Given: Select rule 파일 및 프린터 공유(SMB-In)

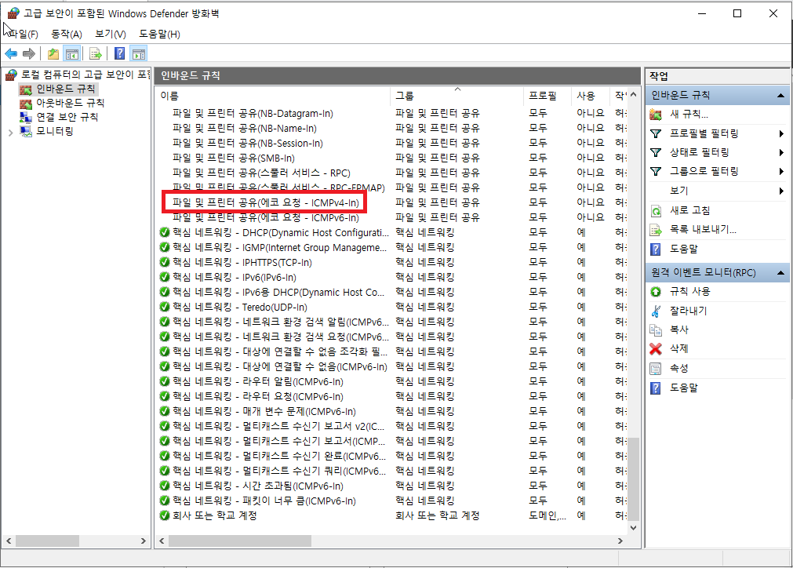Looking at the screenshot, I should click(233, 158).
